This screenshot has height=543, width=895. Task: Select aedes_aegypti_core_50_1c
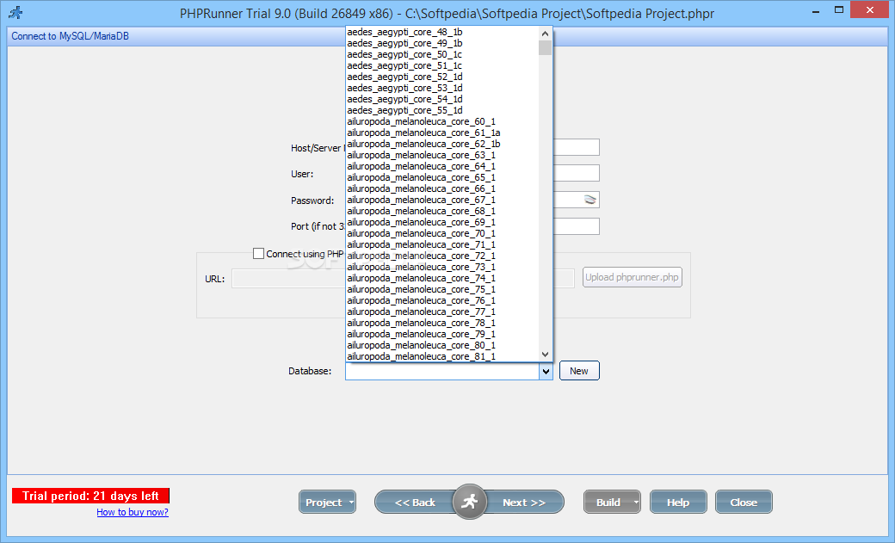click(x=441, y=54)
